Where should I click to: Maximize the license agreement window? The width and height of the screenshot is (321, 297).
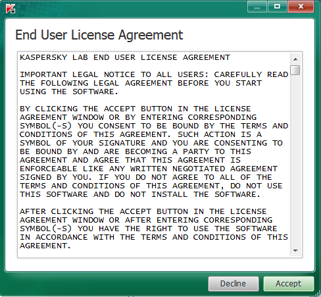point(278,7)
